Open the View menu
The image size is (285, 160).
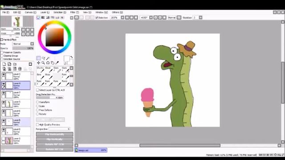(x=87, y=12)
